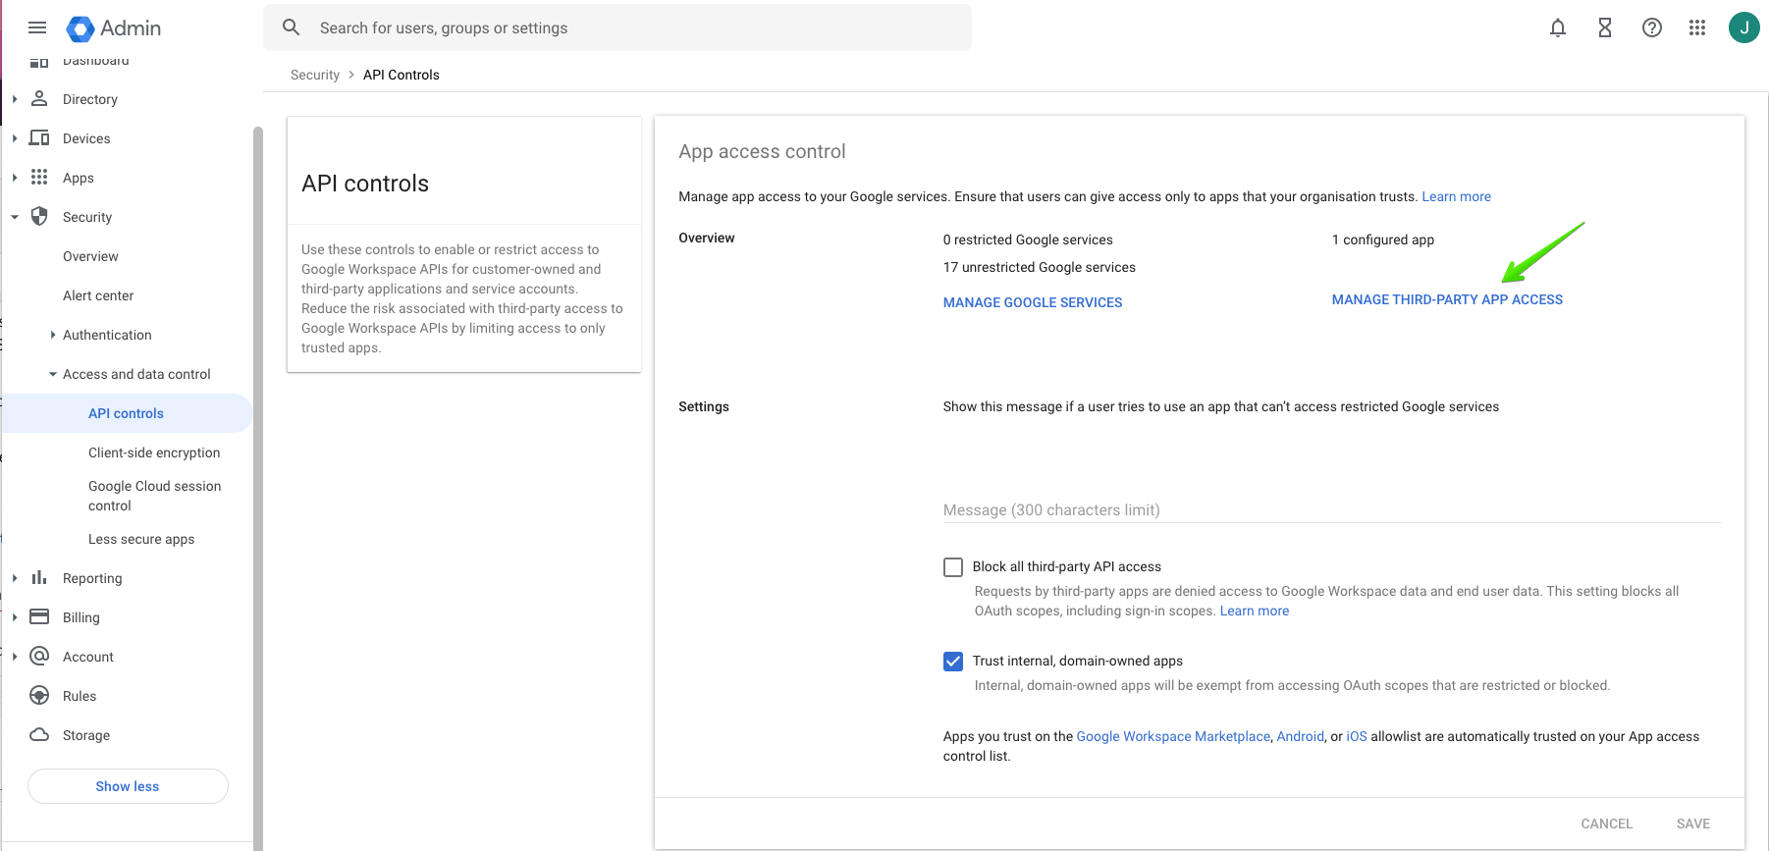Click the Apps grid icon in sidebar
Image resolution: width=1769 pixels, height=851 pixels.
tap(39, 177)
